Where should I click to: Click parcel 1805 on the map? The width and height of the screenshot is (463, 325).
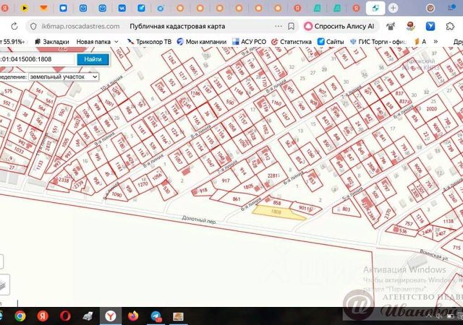[248, 186]
